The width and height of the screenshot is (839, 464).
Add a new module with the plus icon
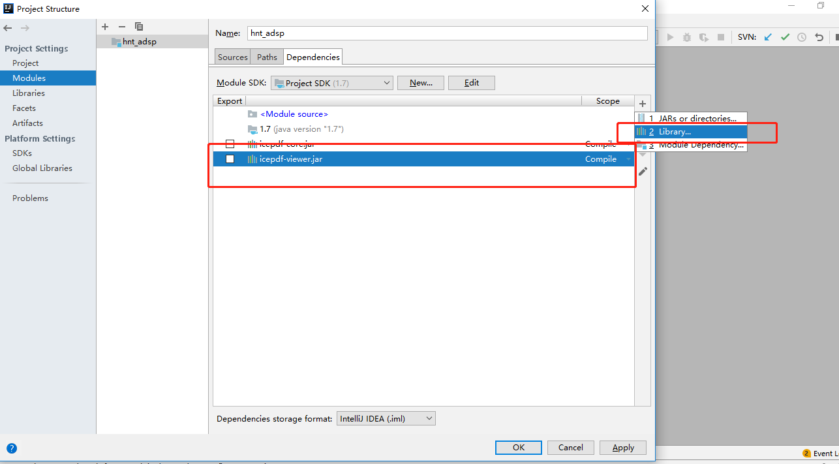[x=105, y=27]
